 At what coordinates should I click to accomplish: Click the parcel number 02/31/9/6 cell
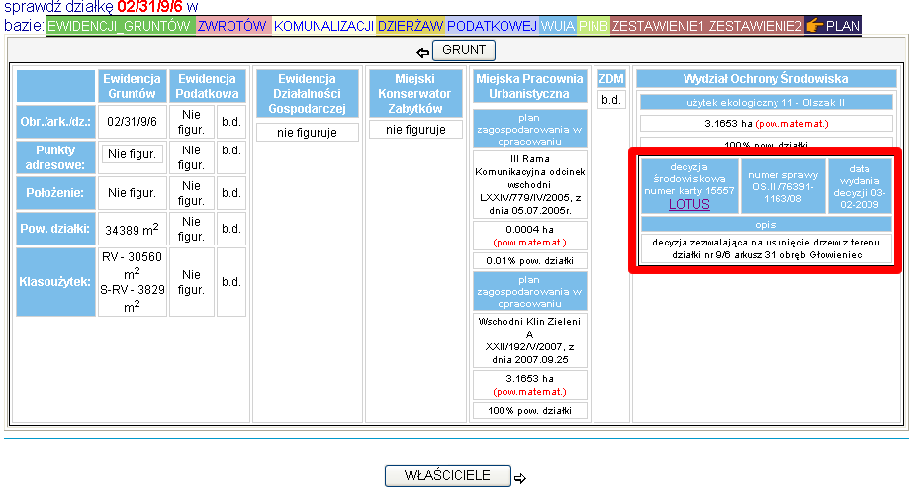pyautogui.click(x=133, y=124)
